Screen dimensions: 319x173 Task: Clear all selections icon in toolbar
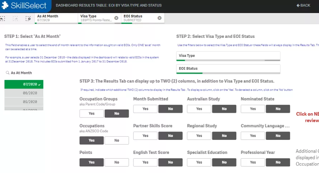pyautogui.click(x=28, y=18)
